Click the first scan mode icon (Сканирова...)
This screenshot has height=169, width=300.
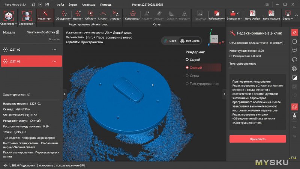[x=9, y=17]
